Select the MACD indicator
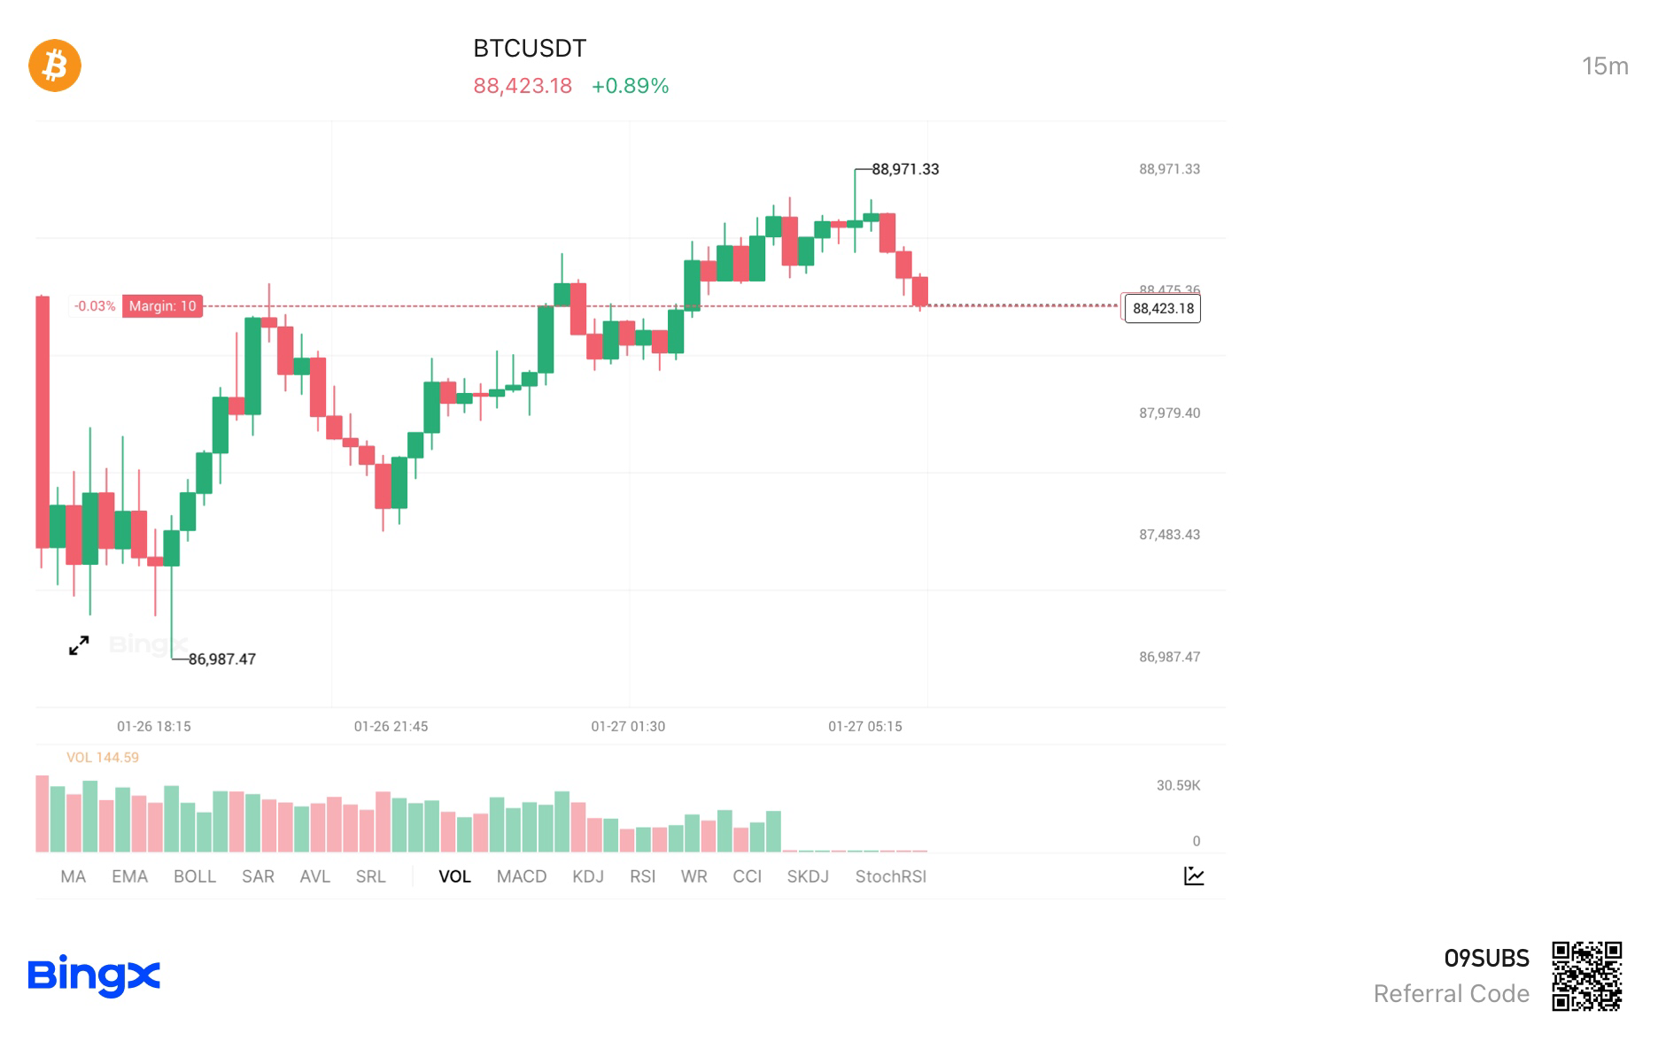Viewport: 1658px width, 1041px height. coord(521,876)
